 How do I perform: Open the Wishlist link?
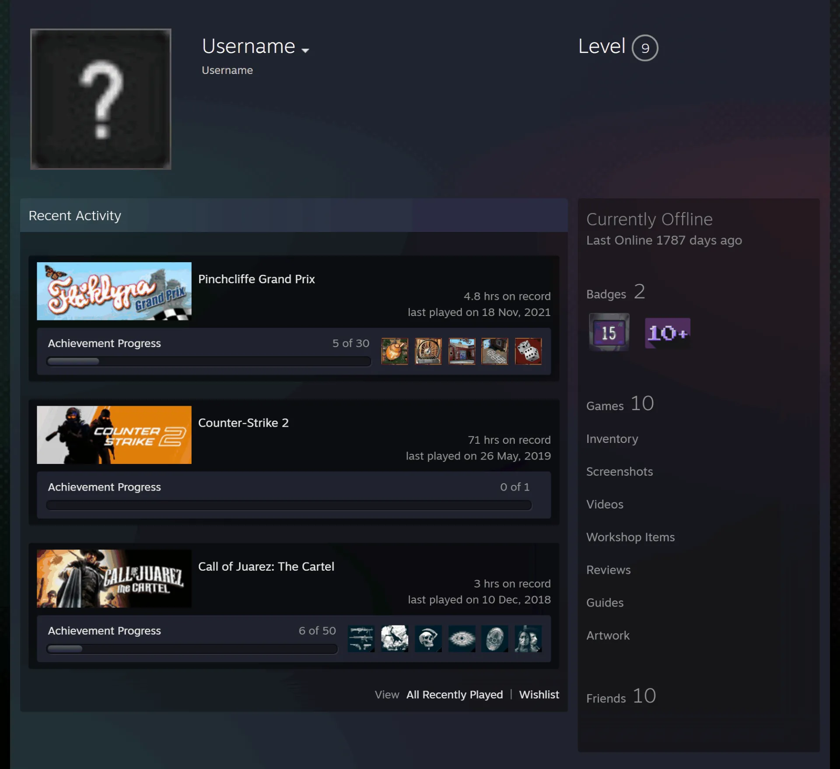click(x=539, y=695)
